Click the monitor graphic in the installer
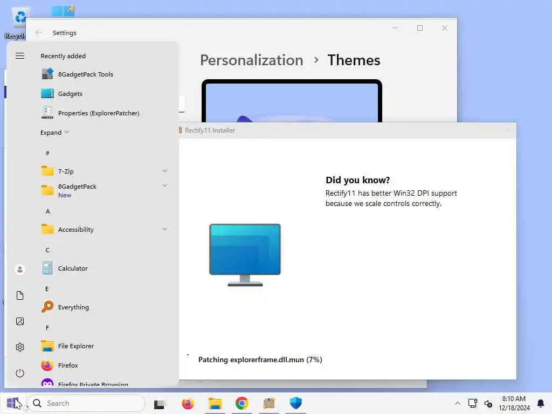Screen dimensions: 552x414 click(245, 255)
